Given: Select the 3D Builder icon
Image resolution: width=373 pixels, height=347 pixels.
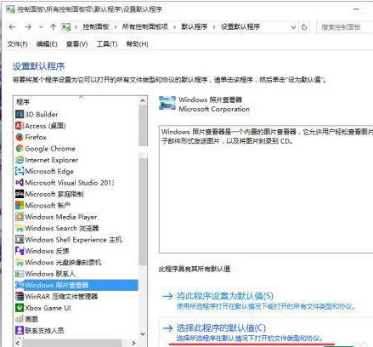Looking at the screenshot, I should (x=20, y=115).
